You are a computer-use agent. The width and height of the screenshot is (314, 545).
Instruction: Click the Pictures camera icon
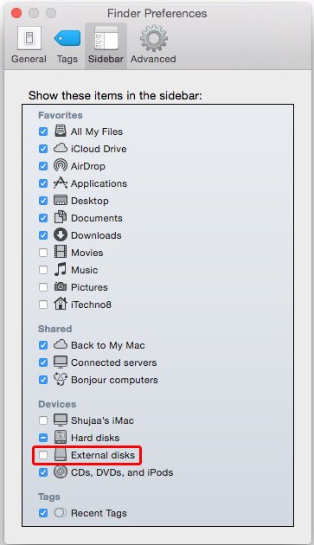click(x=61, y=286)
